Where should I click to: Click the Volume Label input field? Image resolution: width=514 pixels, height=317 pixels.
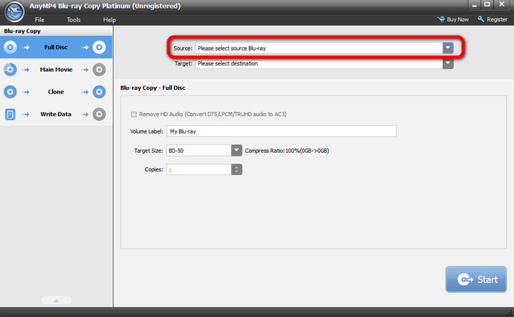(x=281, y=132)
